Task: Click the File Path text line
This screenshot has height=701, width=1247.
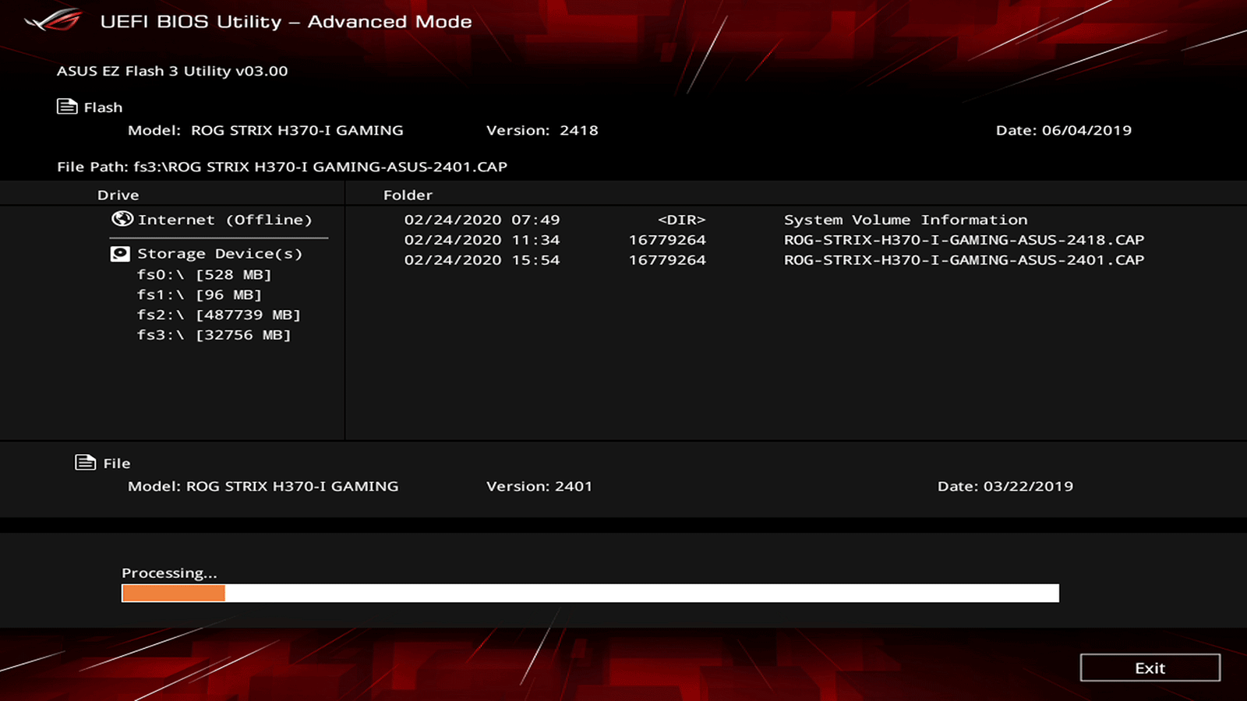Action: click(x=282, y=167)
